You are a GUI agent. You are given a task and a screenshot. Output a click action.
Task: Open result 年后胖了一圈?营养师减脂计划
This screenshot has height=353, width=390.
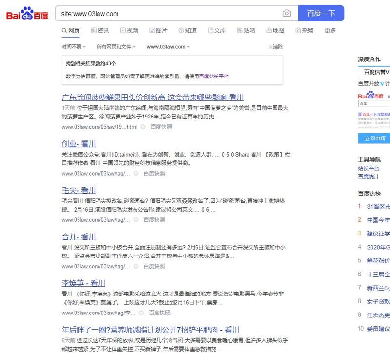pyautogui.click(x=151, y=330)
